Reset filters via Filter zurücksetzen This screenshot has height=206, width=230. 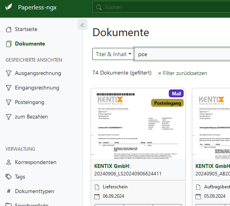pyautogui.click(x=183, y=73)
